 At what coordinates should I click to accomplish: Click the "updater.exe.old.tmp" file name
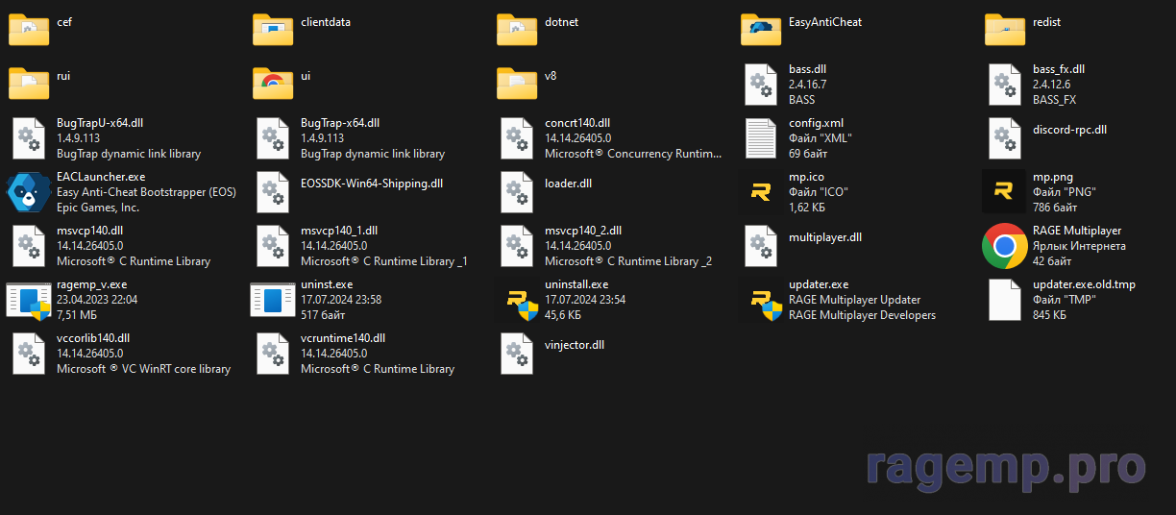1084,284
